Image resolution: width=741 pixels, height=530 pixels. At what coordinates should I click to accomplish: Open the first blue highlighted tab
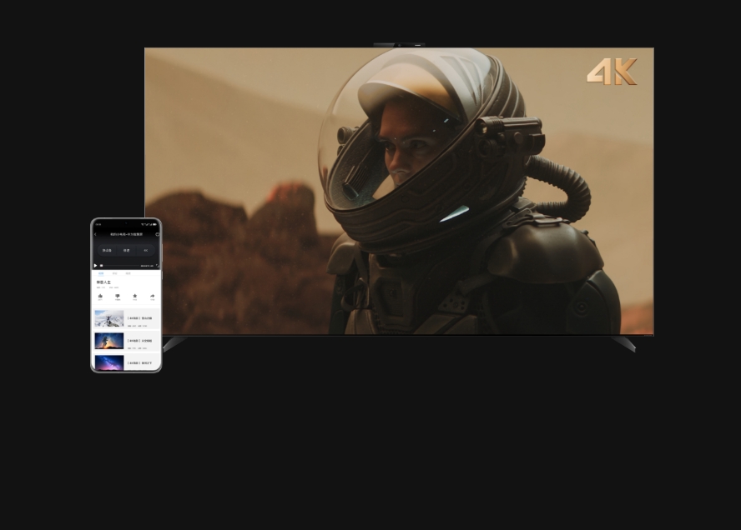point(101,273)
